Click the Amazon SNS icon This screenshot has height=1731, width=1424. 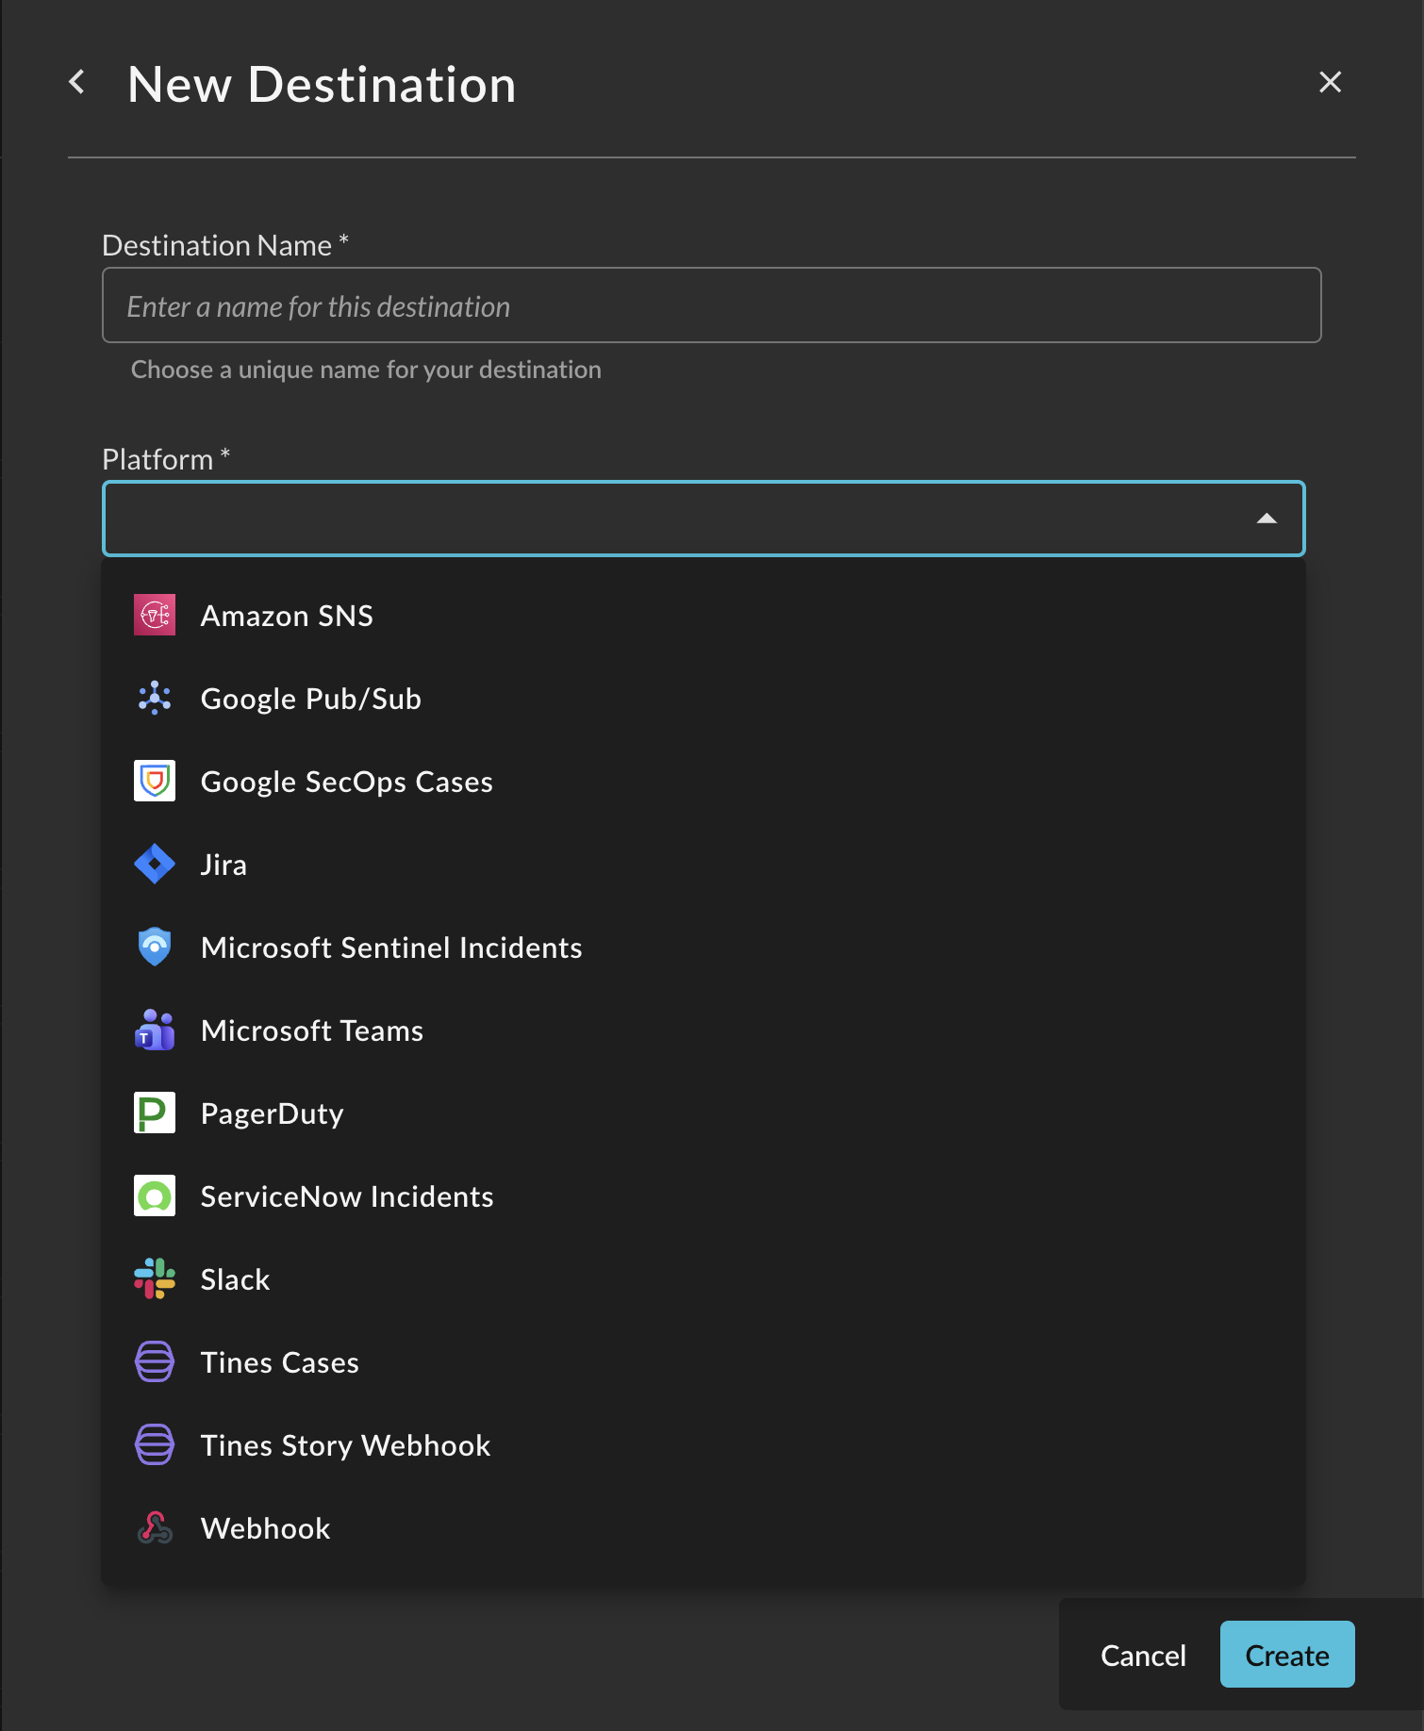(155, 616)
